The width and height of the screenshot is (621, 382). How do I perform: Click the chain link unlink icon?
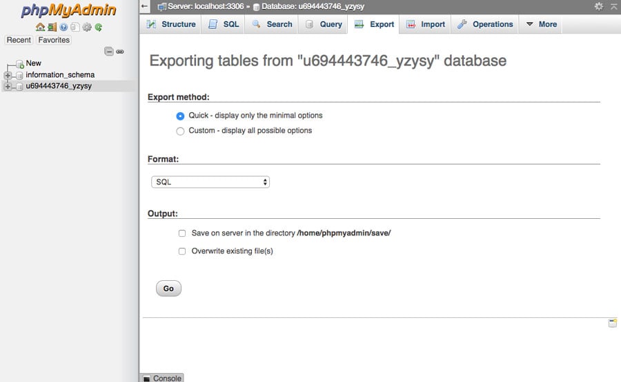pyautogui.click(x=120, y=52)
